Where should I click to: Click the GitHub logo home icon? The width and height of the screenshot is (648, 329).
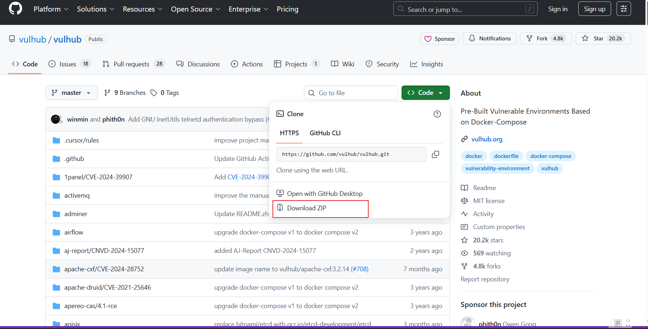[16, 9]
